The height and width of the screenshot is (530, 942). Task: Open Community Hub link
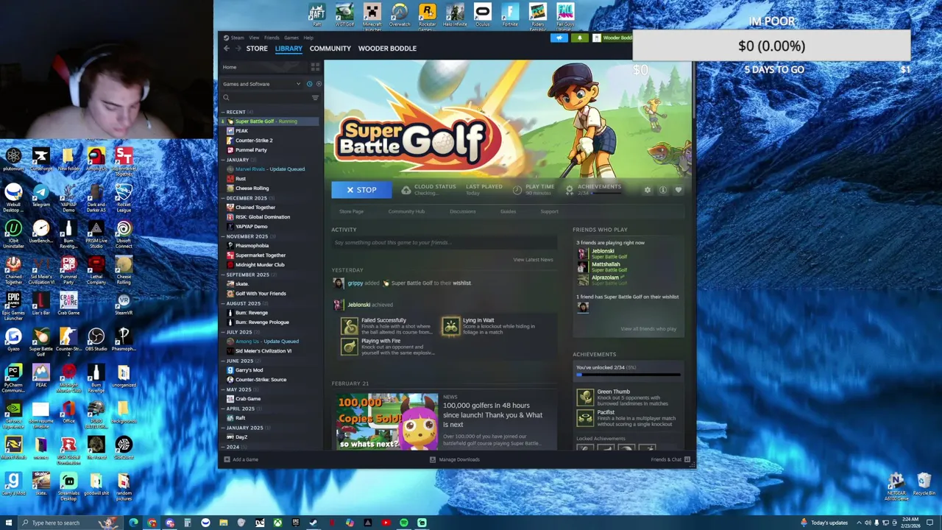click(406, 211)
